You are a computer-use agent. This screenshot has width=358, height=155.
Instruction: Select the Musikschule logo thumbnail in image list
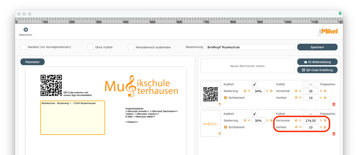210,124
